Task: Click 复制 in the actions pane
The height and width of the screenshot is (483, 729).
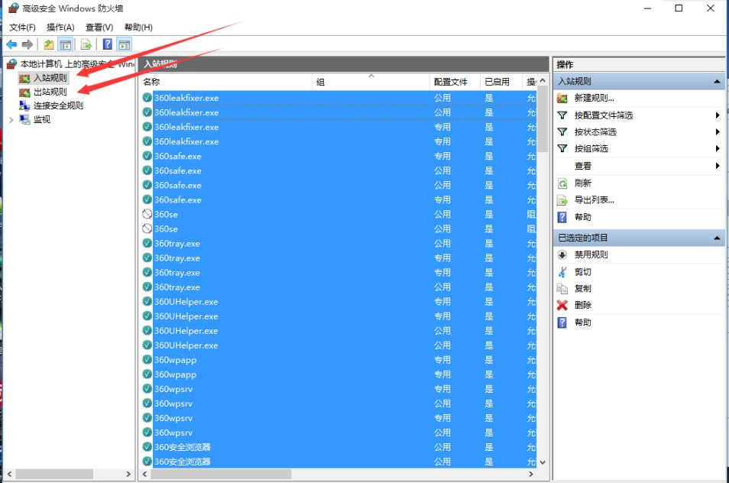Action: pos(583,289)
